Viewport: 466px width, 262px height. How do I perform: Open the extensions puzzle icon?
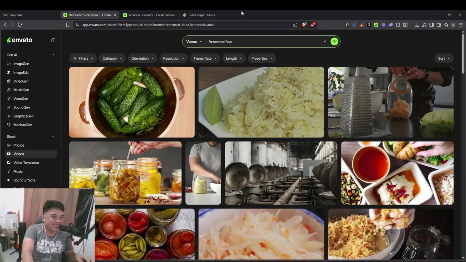pyautogui.click(x=398, y=25)
